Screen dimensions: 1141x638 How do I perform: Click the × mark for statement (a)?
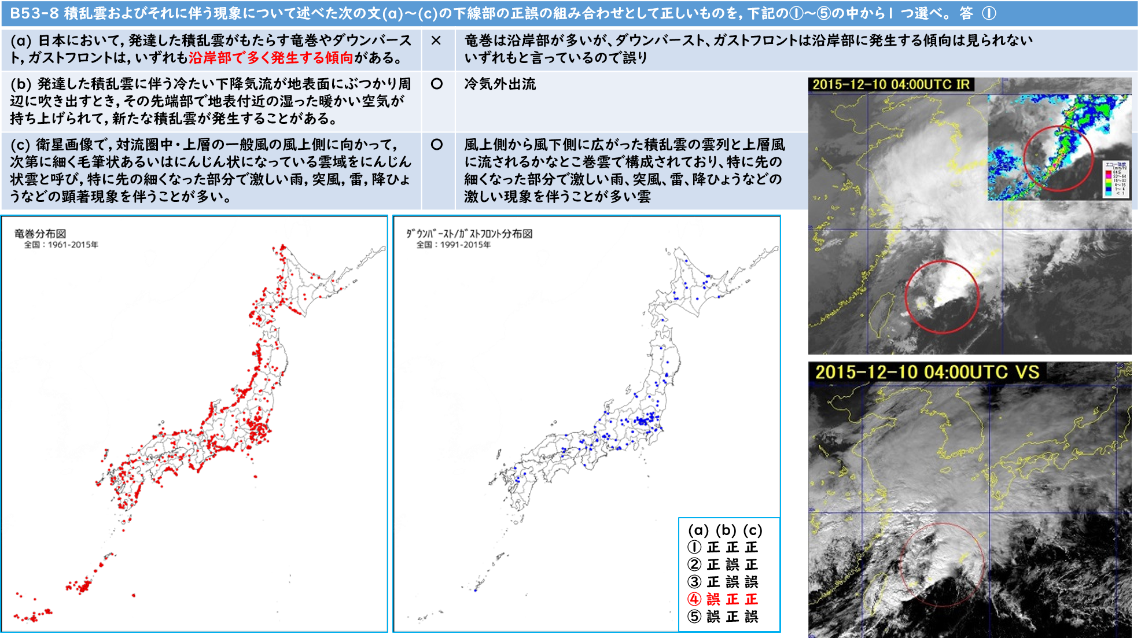[x=436, y=40]
